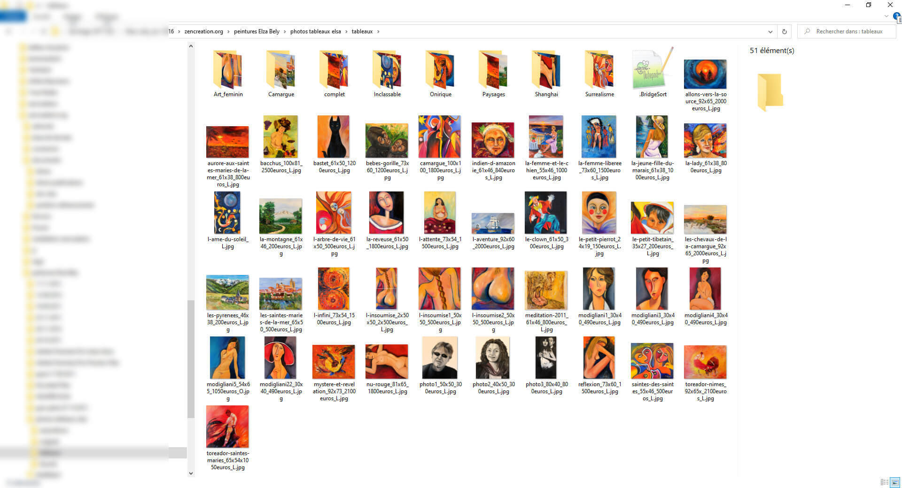Switch to details view icon
The image size is (902, 488).
[x=884, y=482]
